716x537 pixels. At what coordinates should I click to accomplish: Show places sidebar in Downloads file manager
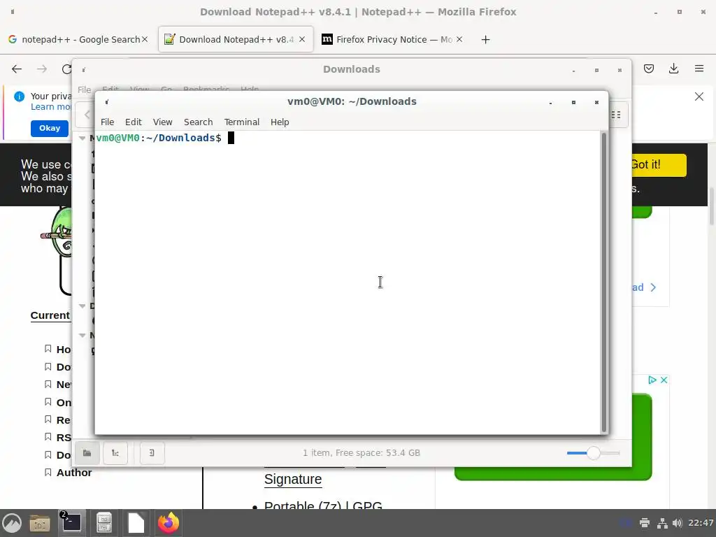(x=87, y=453)
